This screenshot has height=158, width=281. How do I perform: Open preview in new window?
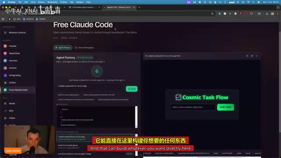[252, 56]
